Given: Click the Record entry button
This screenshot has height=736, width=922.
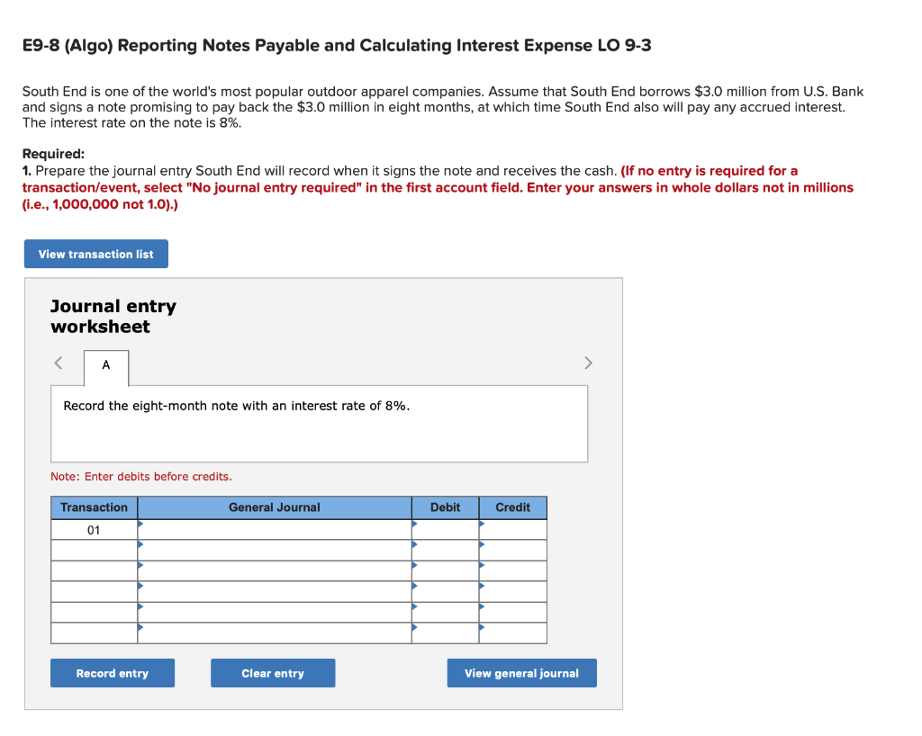Looking at the screenshot, I should pos(112,672).
